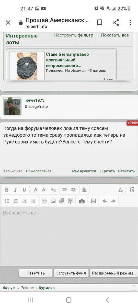Open the Курилка breadcrumb link
This screenshot has width=138, height=308.
tap(47, 288)
